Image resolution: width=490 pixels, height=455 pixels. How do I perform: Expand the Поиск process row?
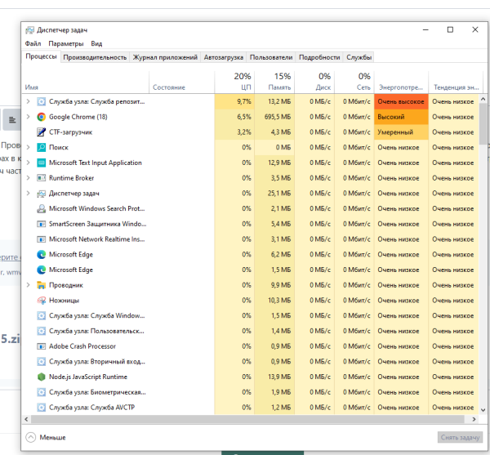tap(29, 147)
